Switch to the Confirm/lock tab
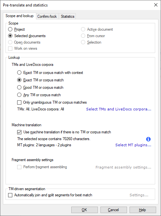 [47, 16]
